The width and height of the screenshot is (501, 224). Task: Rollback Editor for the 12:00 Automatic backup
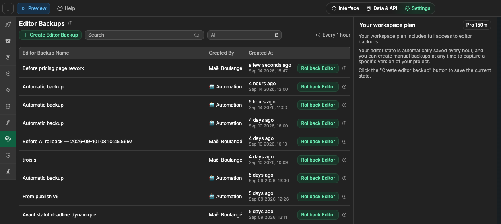click(x=318, y=87)
